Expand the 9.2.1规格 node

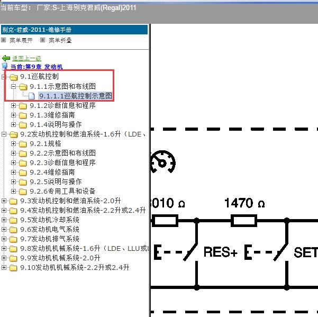[13, 143]
